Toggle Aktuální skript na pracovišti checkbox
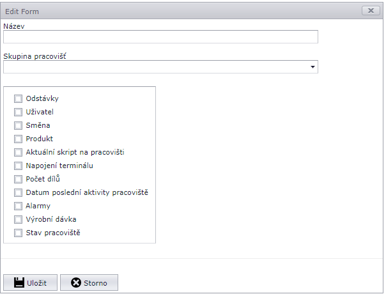Screen dimensions: 386x294 point(18,152)
